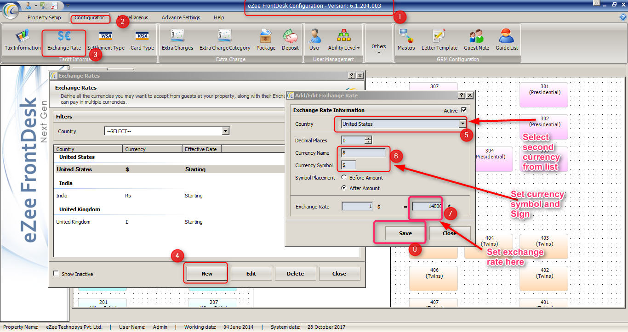Close the Exchange Rates list with Close button
This screenshot has height=332, width=628.
339,274
